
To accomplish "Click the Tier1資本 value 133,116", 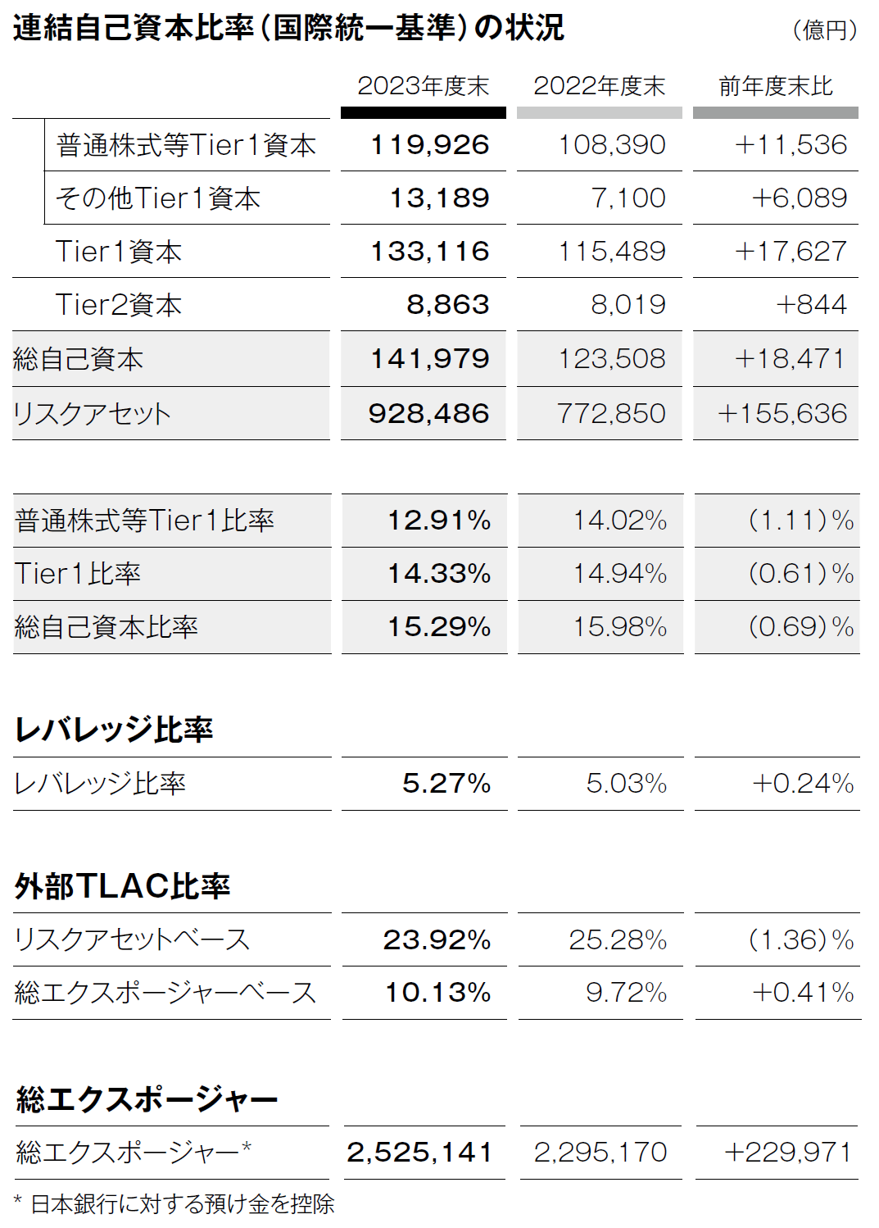I will [x=430, y=252].
